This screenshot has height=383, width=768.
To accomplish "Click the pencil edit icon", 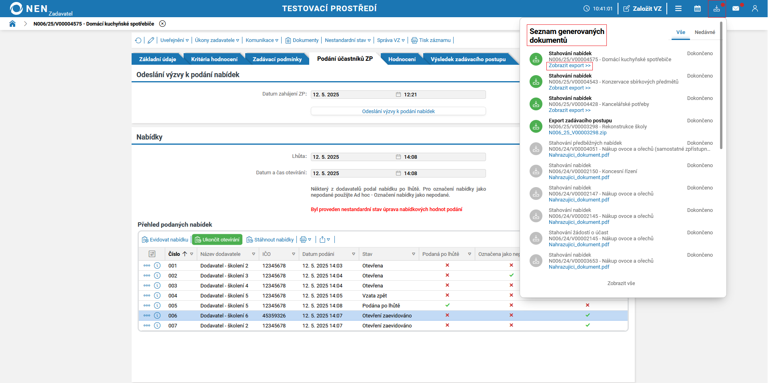I will (151, 40).
